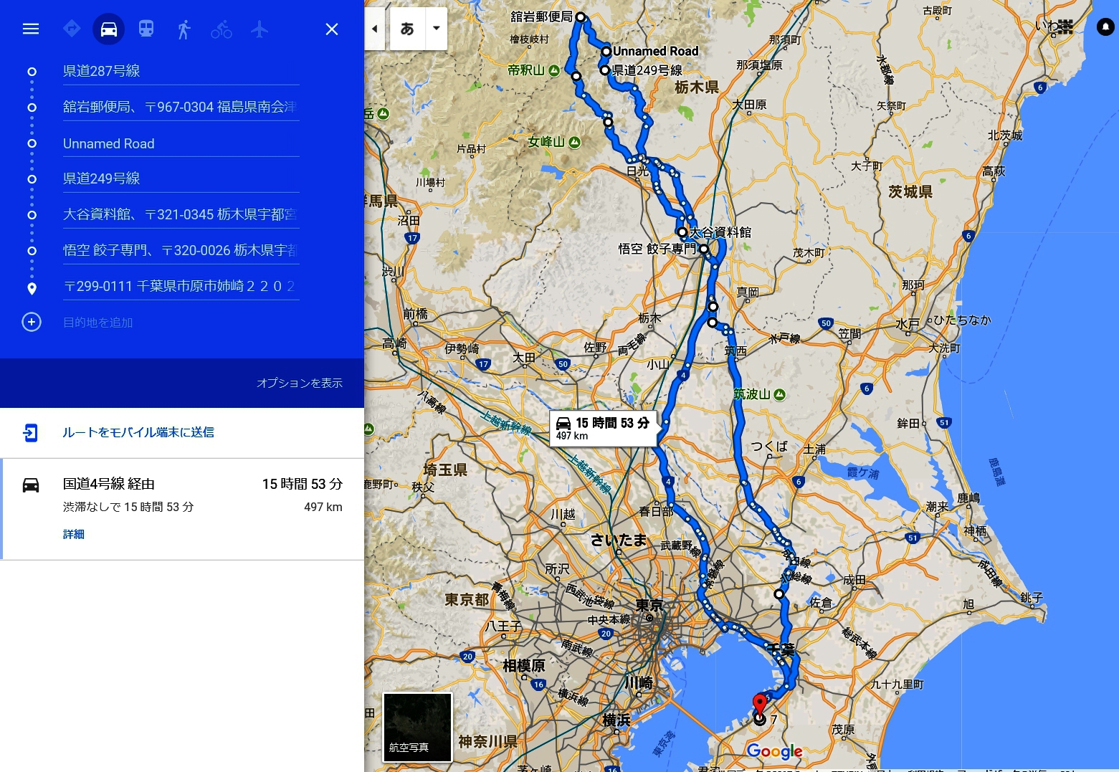Select the 国道4号線 経由 route result
This screenshot has width=1119, height=772.
[x=182, y=509]
